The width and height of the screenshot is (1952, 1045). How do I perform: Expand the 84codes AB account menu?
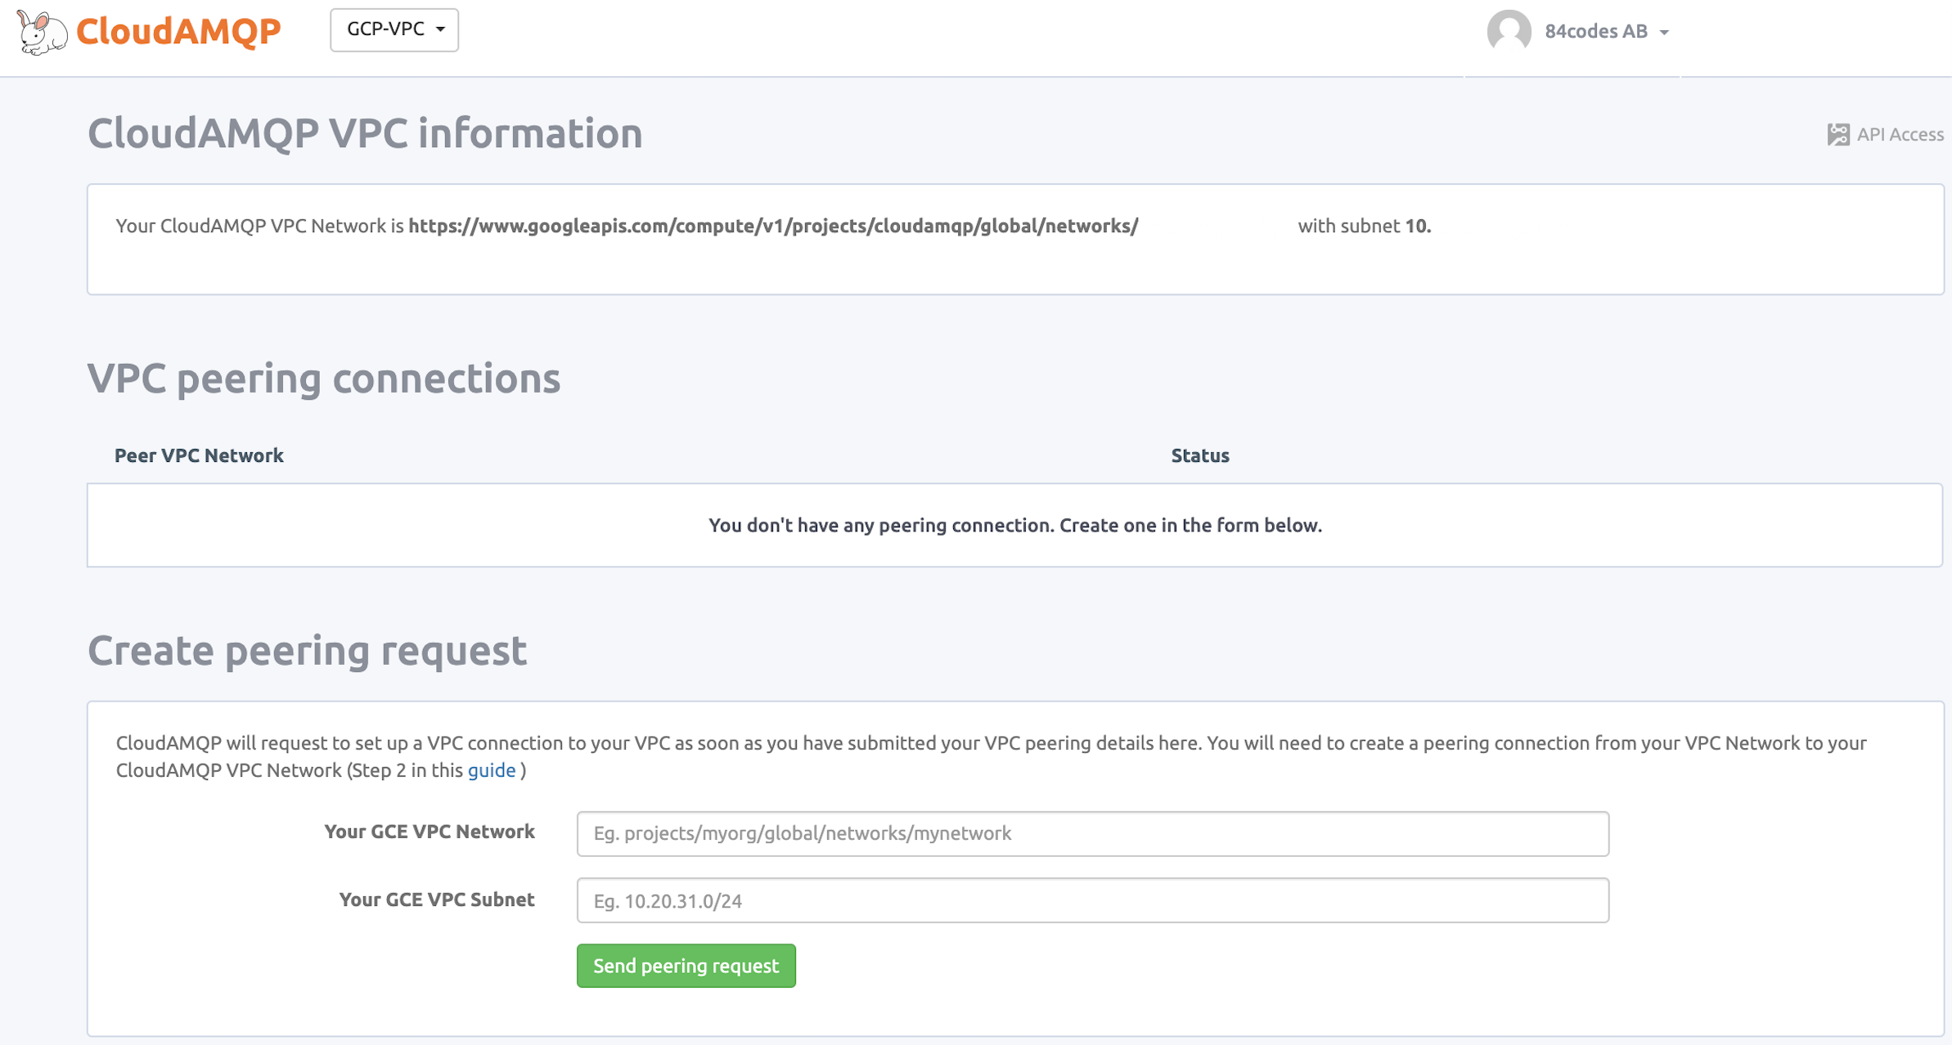tap(1606, 31)
